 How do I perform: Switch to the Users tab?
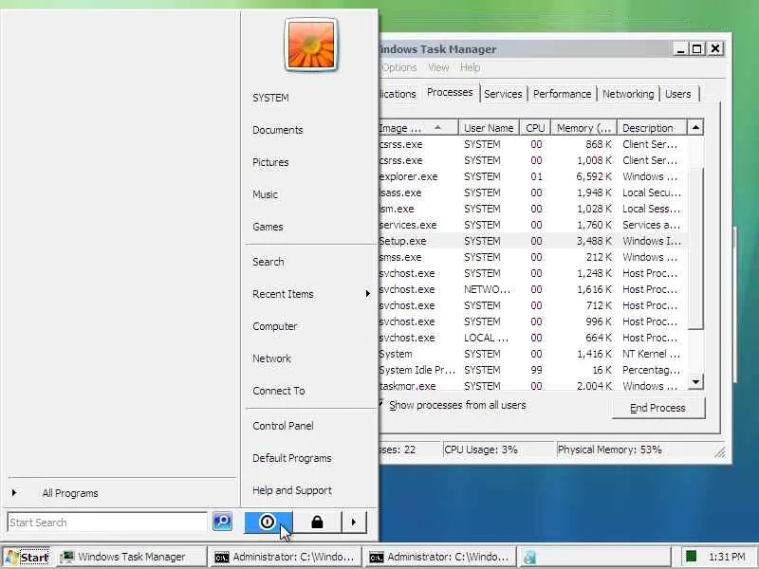pos(678,94)
